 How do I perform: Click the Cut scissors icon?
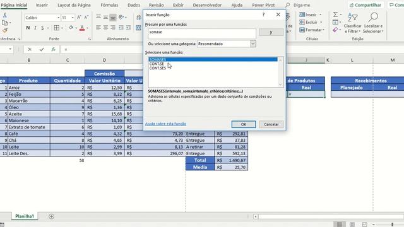pos(4,15)
